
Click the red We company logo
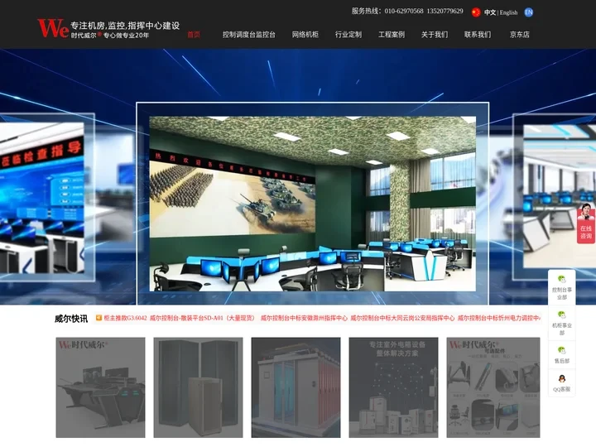pos(53,28)
